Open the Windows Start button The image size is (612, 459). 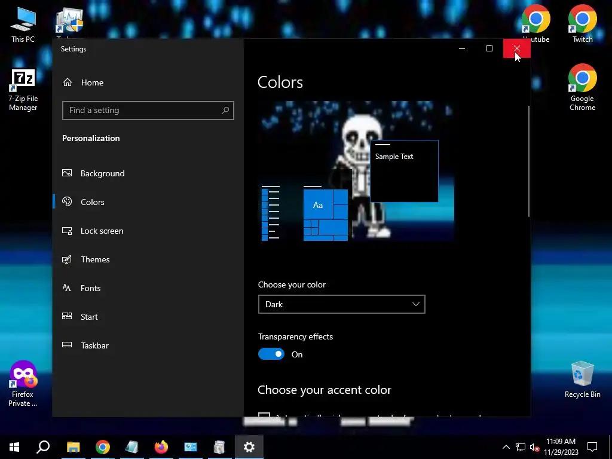click(14, 447)
